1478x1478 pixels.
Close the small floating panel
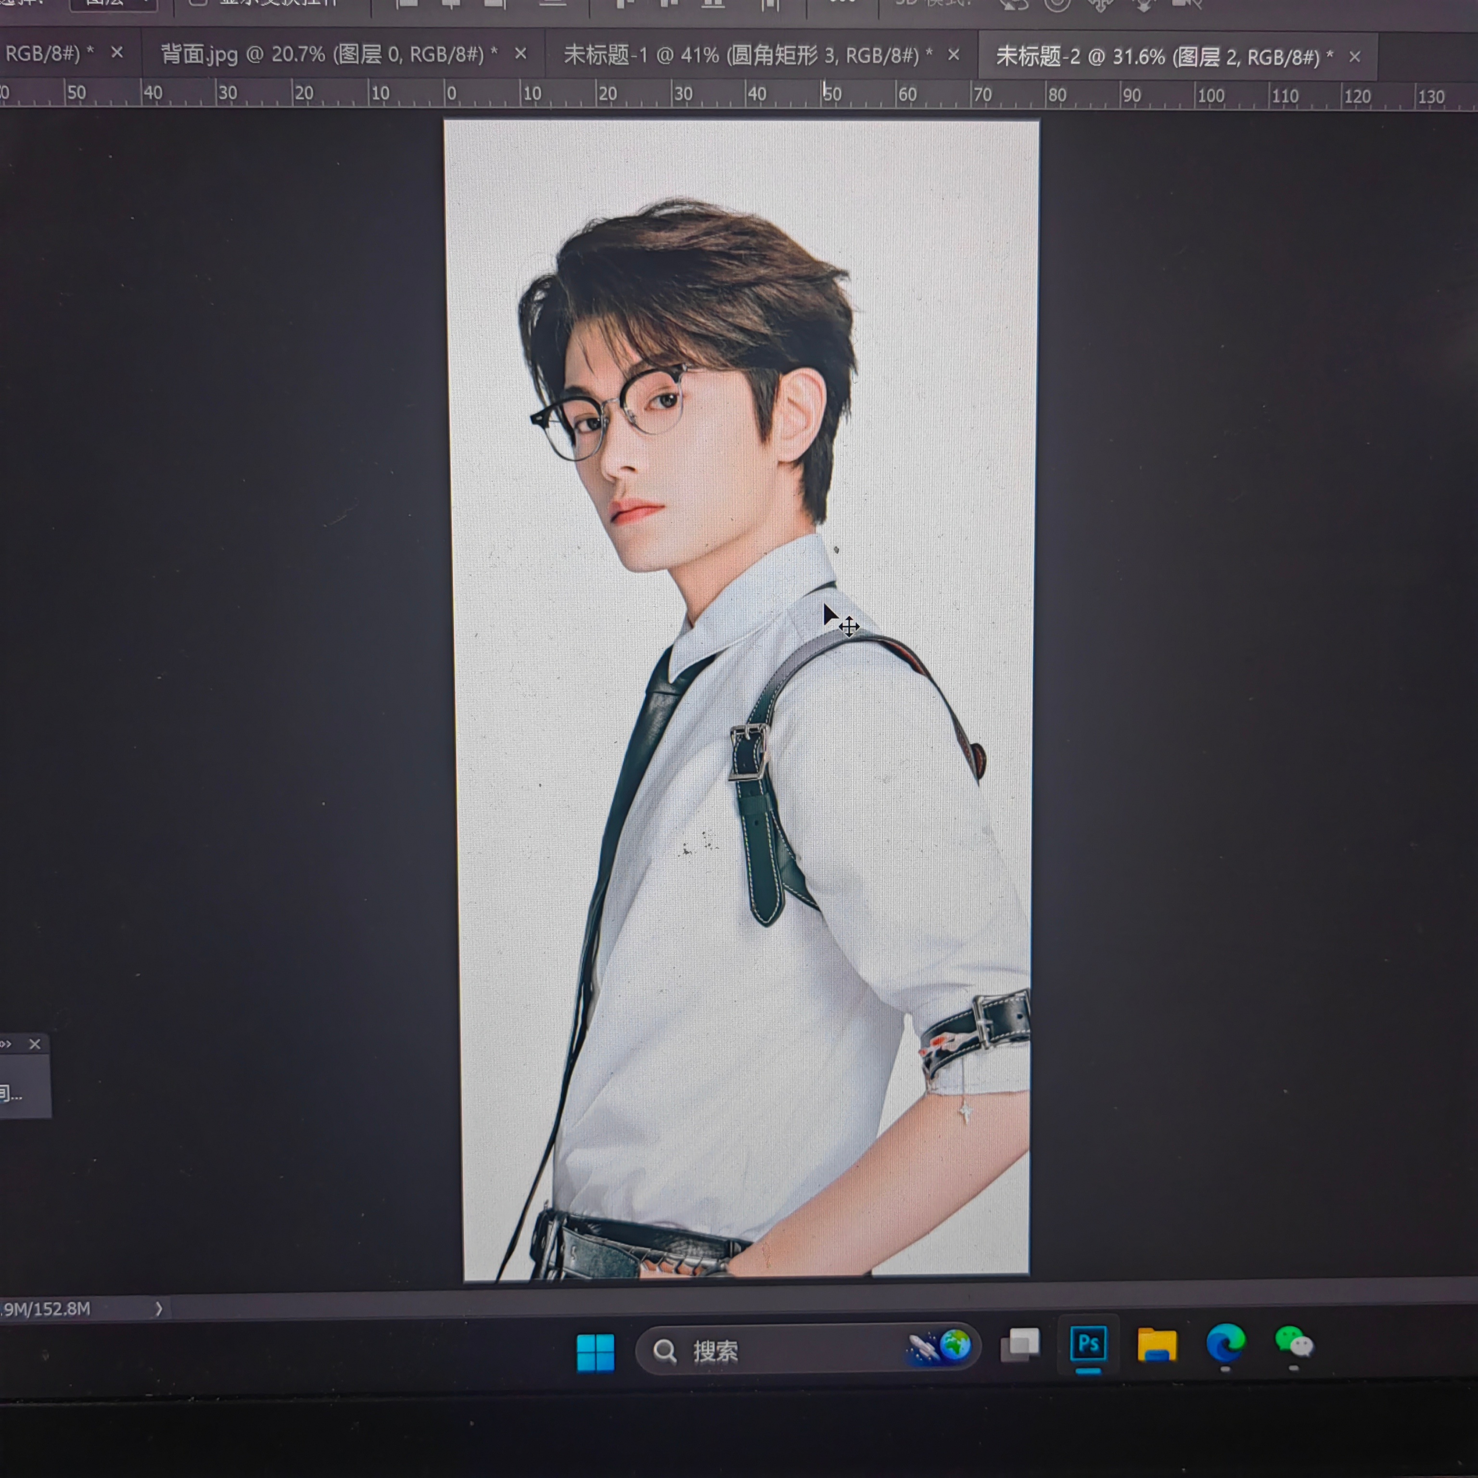click(35, 1044)
